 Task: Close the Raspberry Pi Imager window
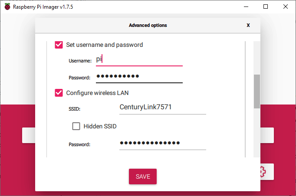(286, 7)
